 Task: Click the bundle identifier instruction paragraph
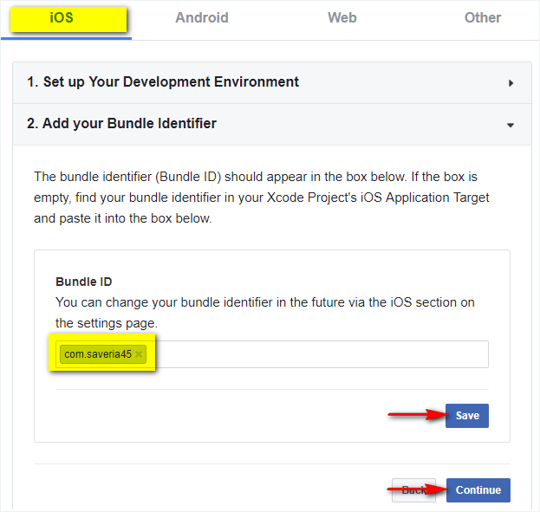tap(260, 198)
